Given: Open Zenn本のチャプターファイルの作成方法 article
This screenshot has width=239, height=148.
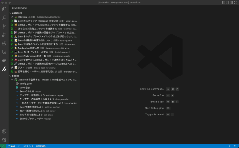Looking at the screenshot, I should (x=44, y=36).
